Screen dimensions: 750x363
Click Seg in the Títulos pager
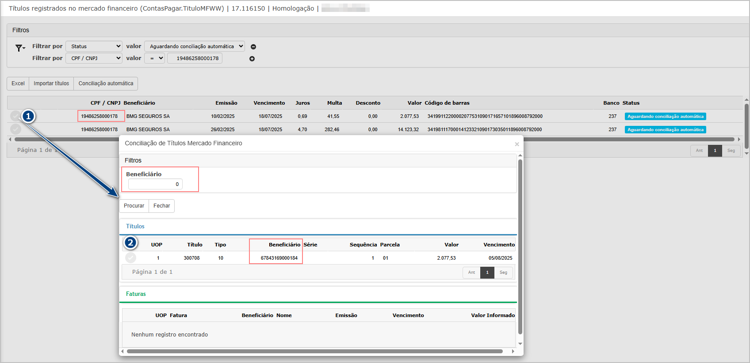[x=503, y=272]
